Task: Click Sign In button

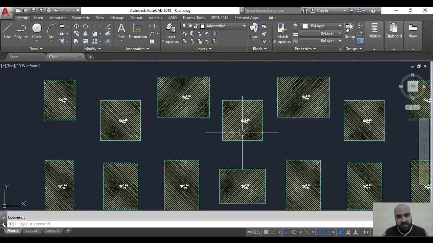Action: coord(322,10)
